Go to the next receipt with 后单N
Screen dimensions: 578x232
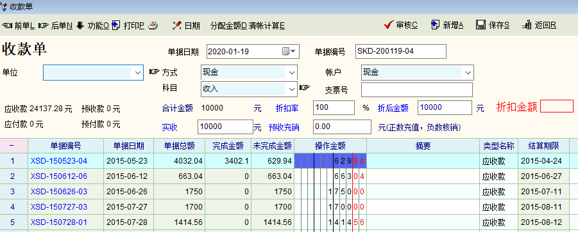(x=55, y=26)
